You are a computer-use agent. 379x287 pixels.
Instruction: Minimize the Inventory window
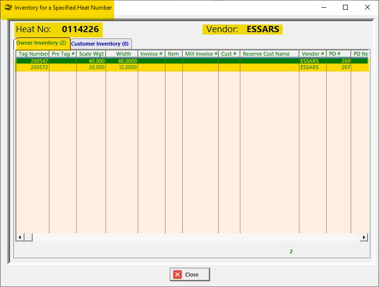click(324, 8)
